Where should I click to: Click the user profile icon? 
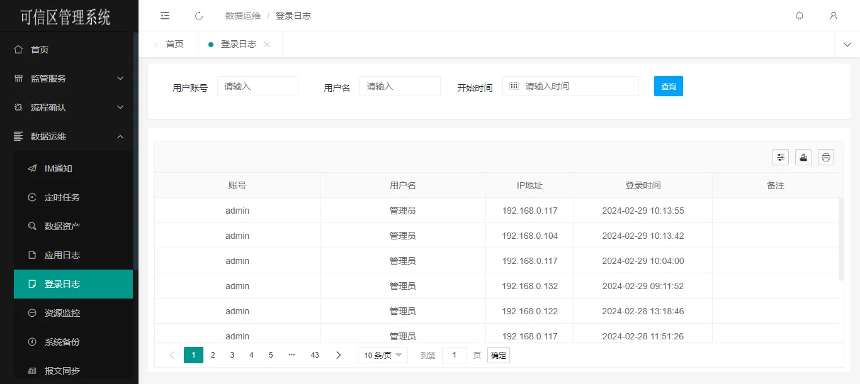[834, 16]
